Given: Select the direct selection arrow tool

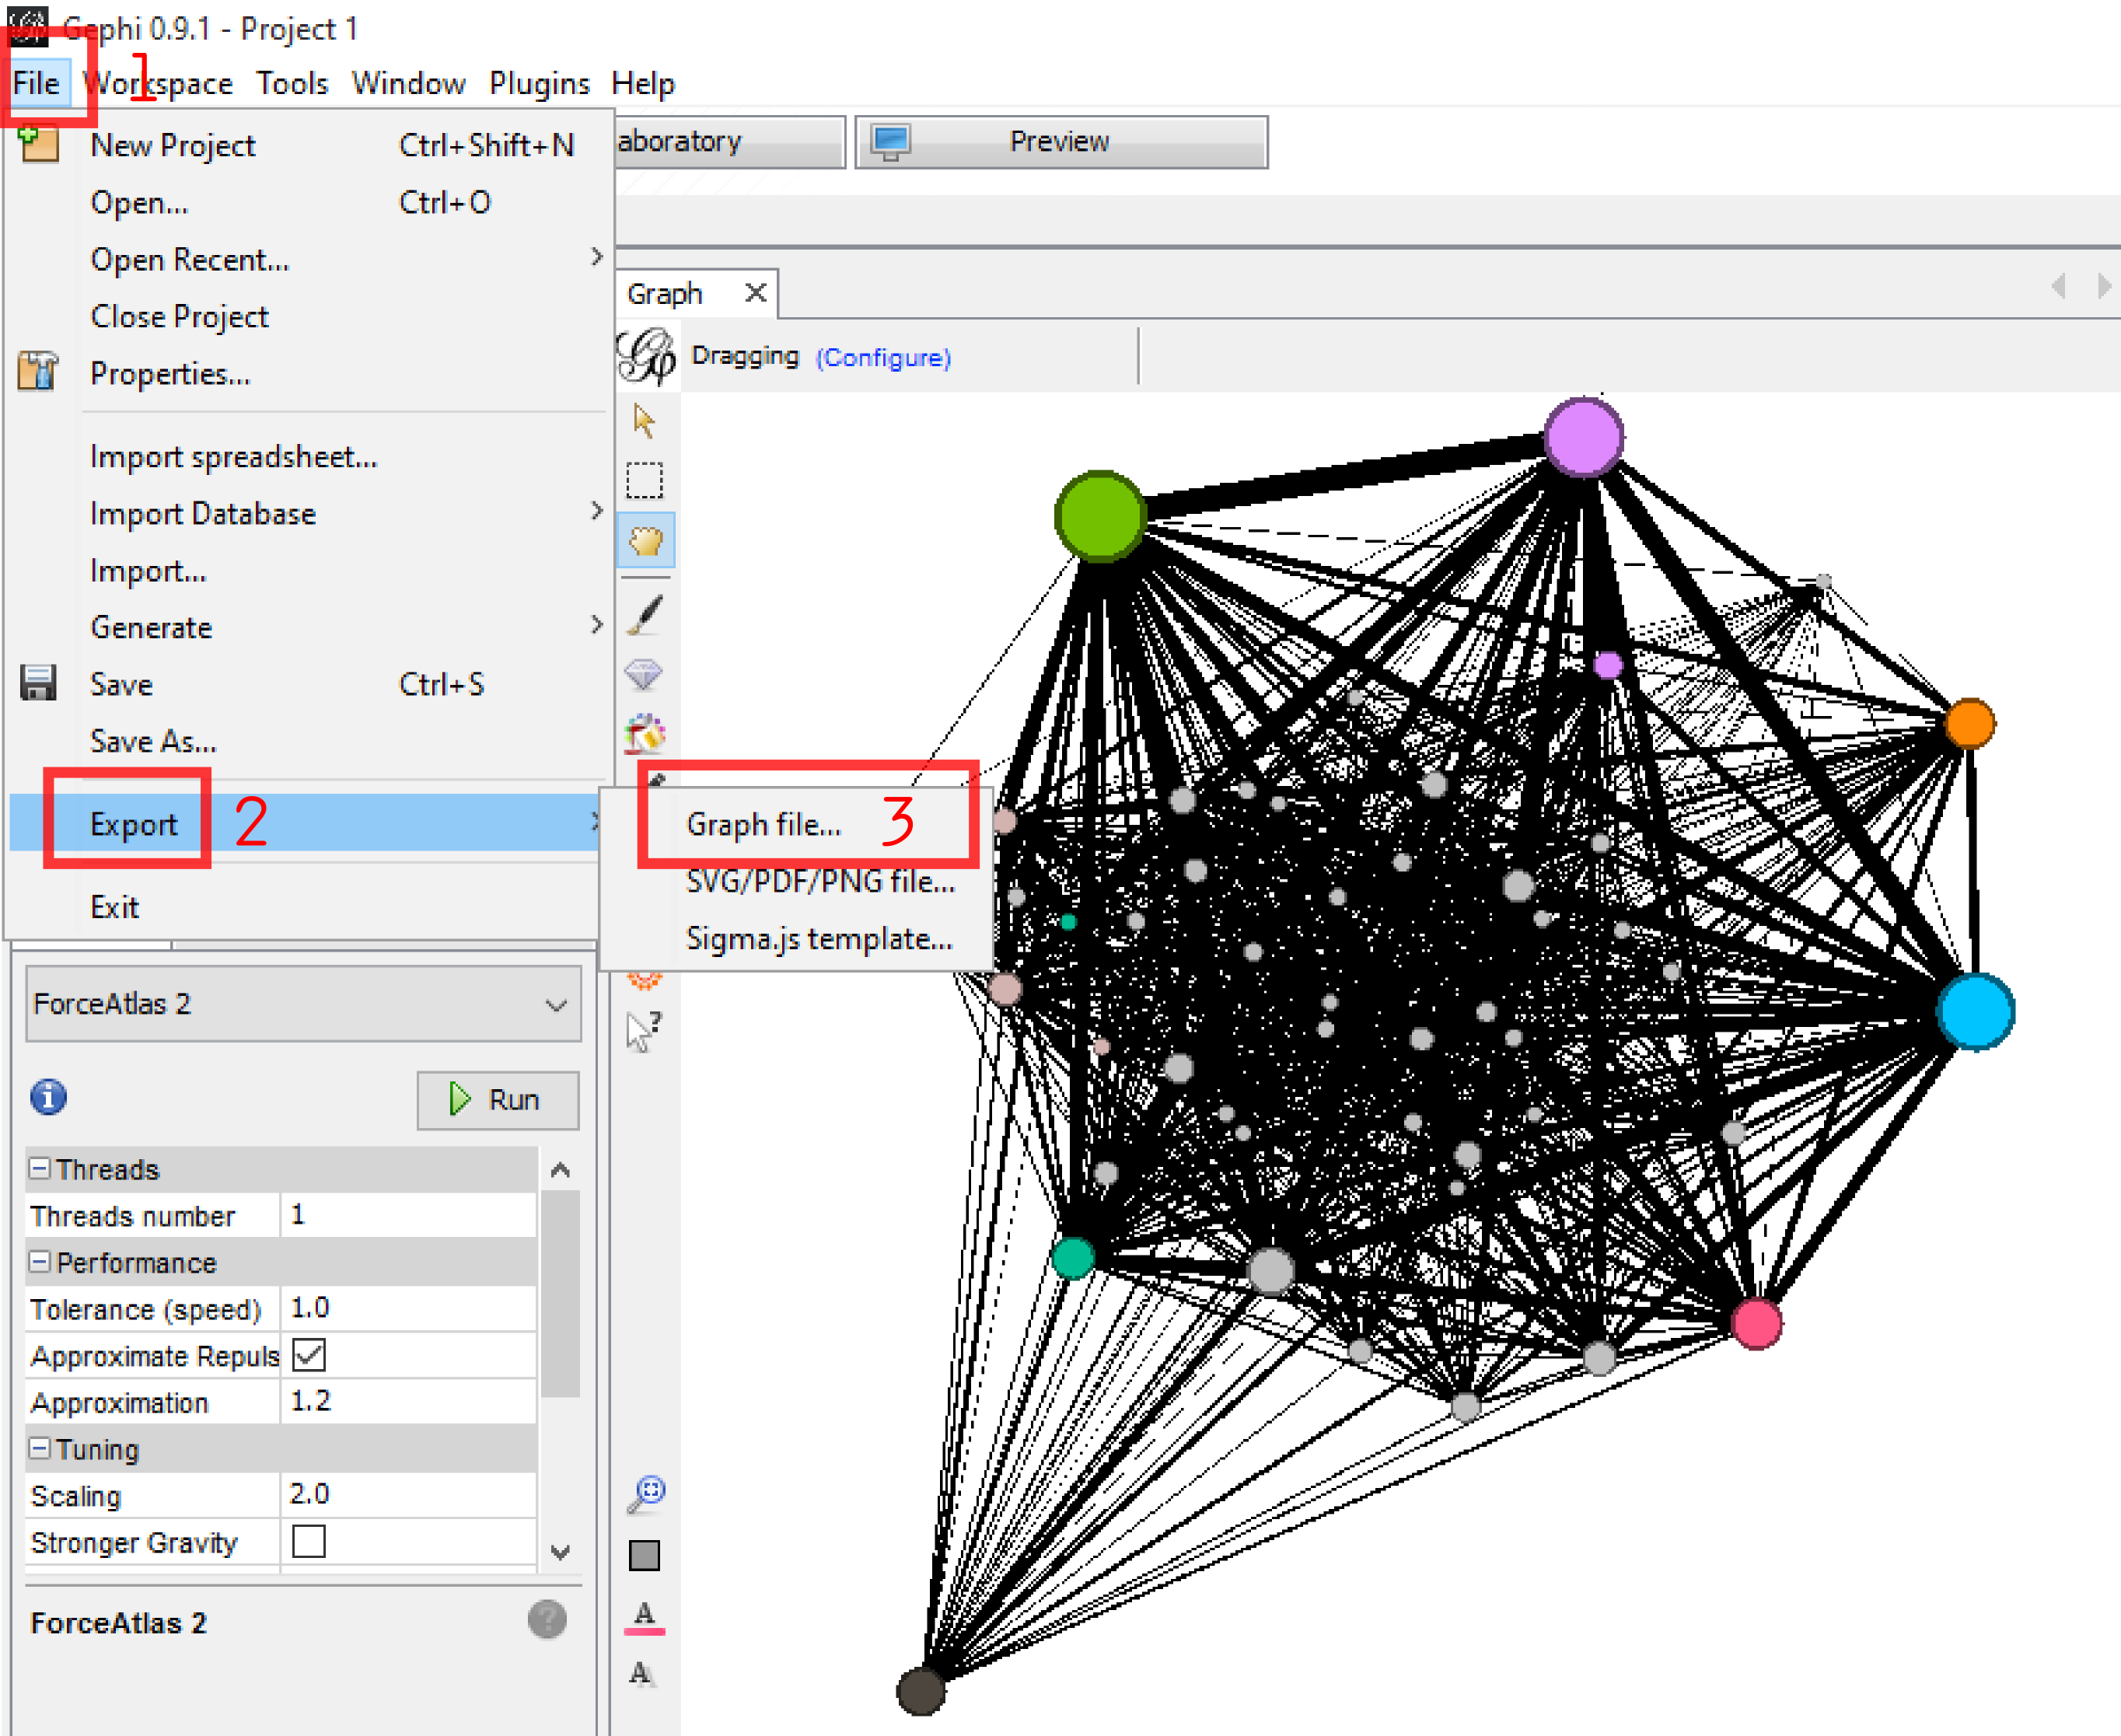Looking at the screenshot, I should pos(644,421).
